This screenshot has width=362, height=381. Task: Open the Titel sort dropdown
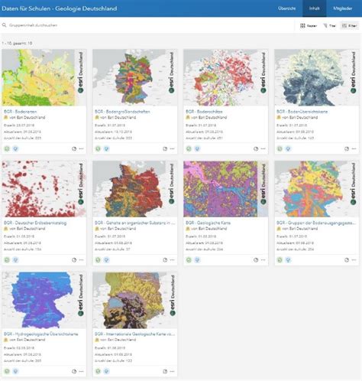(330, 26)
